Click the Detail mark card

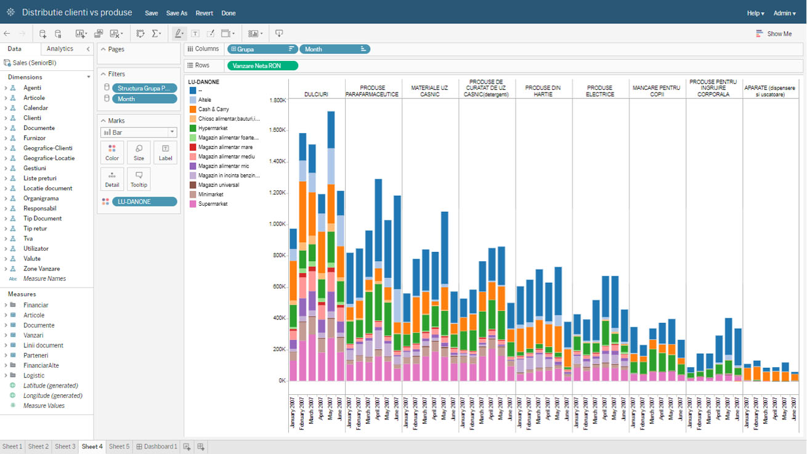click(x=112, y=179)
